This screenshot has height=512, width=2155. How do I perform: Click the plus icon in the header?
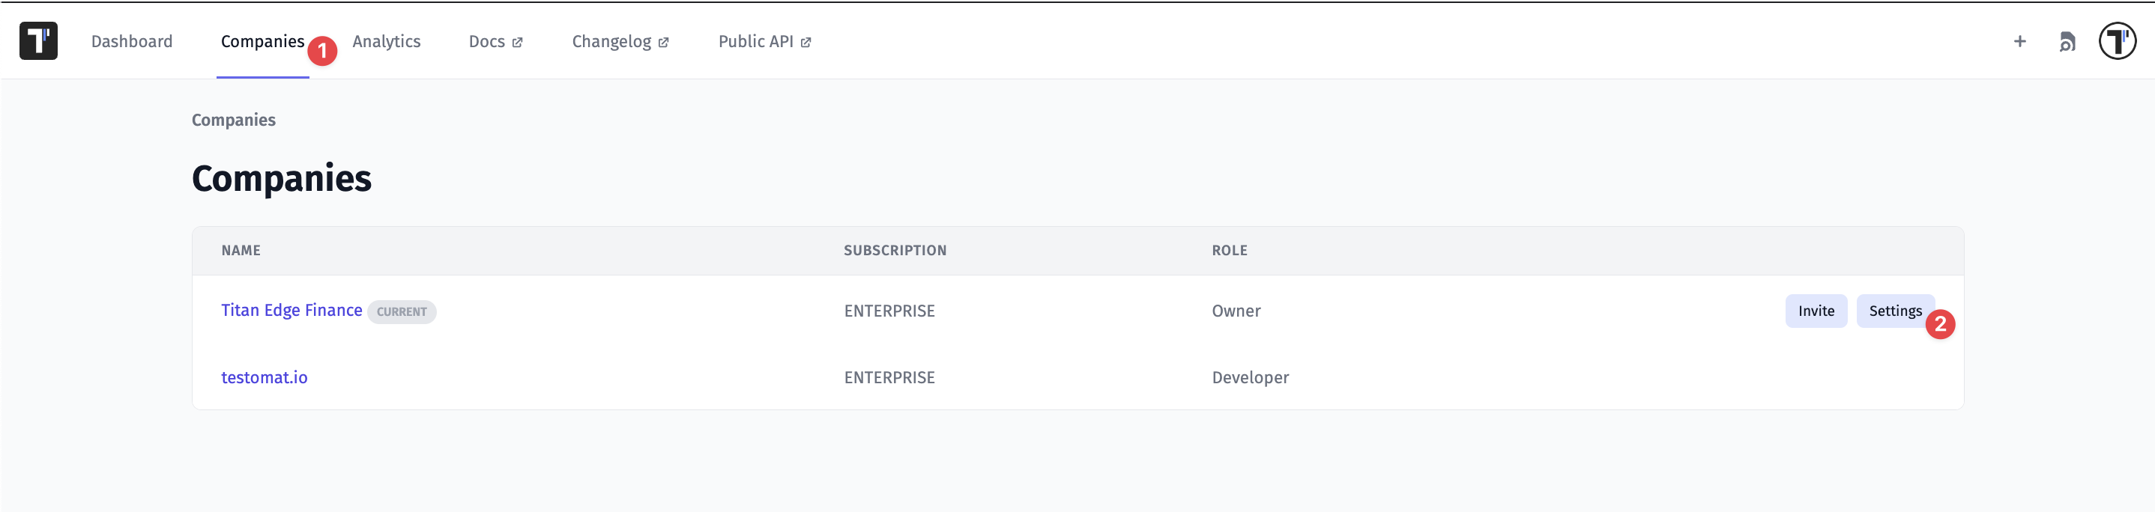click(x=2019, y=41)
